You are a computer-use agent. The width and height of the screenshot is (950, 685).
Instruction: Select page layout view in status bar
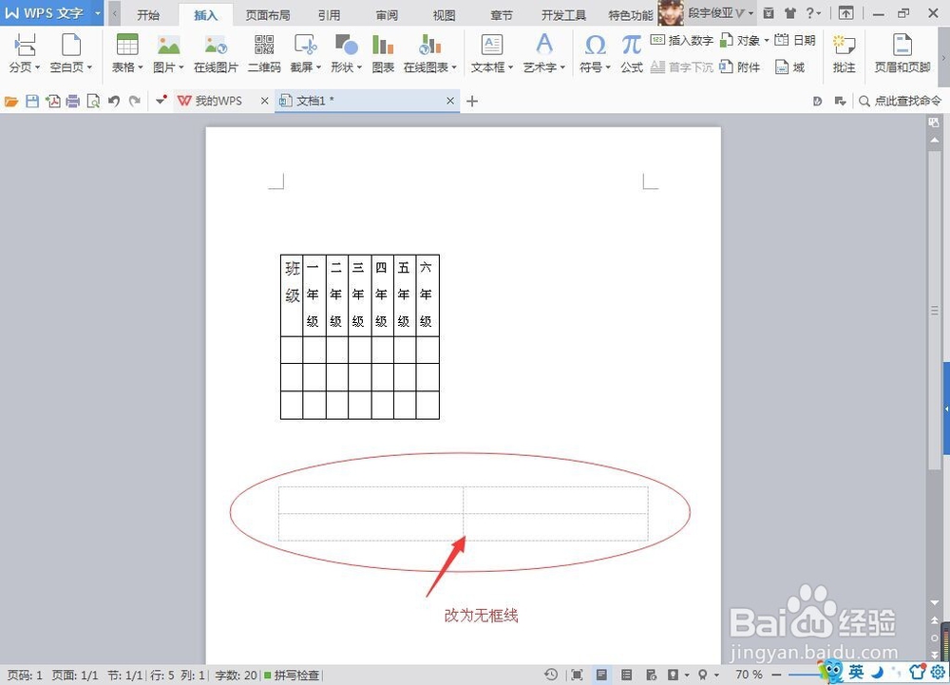(x=601, y=675)
